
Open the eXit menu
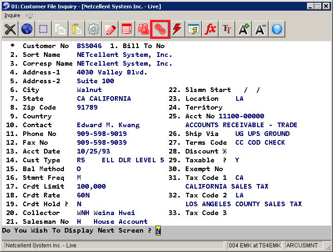tap(30, 15)
